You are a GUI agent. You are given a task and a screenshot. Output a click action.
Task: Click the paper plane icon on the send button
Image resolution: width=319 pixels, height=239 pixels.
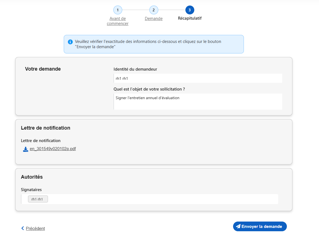(x=238, y=227)
